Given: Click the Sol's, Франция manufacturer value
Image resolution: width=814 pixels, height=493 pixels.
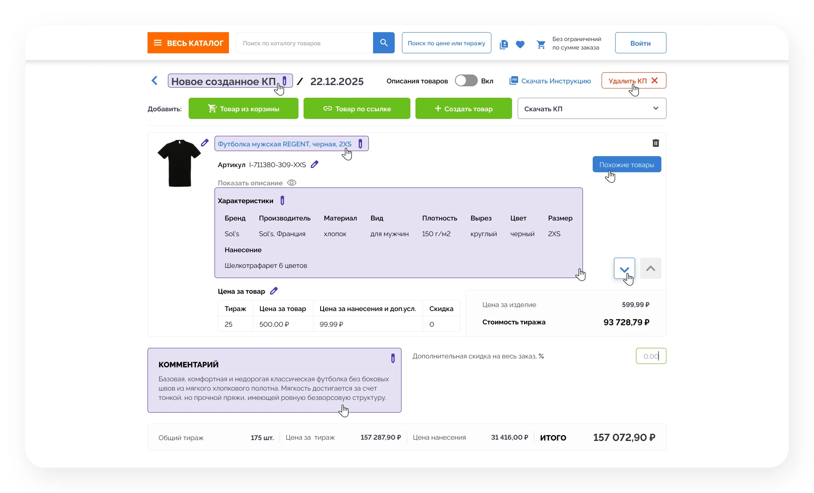Looking at the screenshot, I should [282, 234].
